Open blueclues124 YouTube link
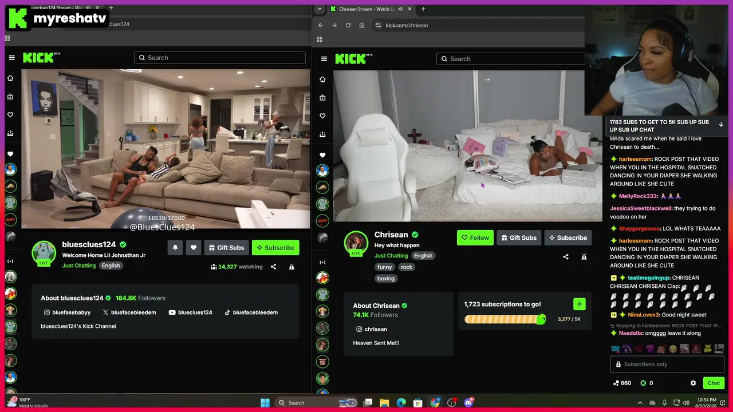Image resolution: width=733 pixels, height=412 pixels. pos(190,312)
